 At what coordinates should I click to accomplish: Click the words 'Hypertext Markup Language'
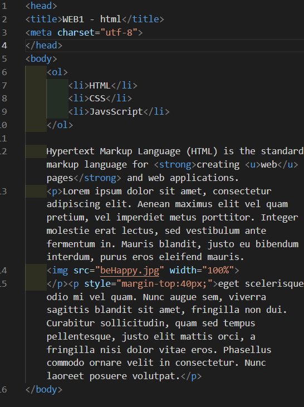[x=114, y=151]
